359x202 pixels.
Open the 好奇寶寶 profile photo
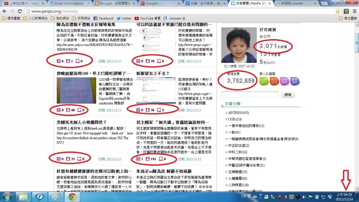239,45
